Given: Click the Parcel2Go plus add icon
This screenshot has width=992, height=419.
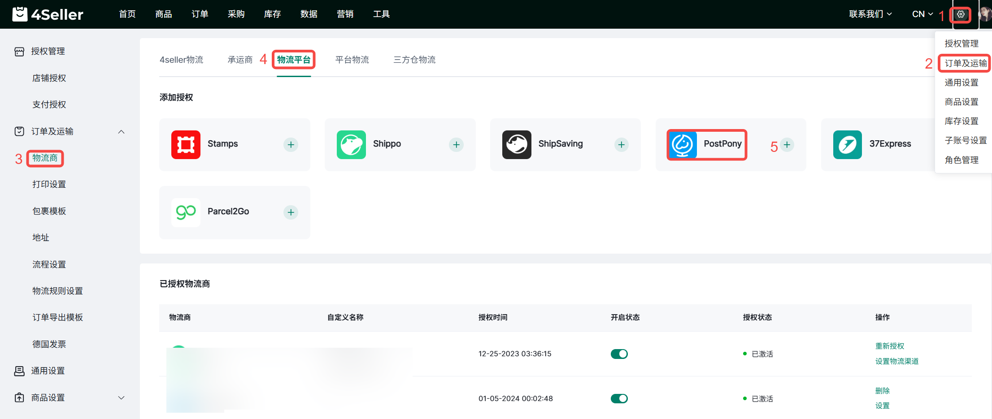Looking at the screenshot, I should (291, 212).
